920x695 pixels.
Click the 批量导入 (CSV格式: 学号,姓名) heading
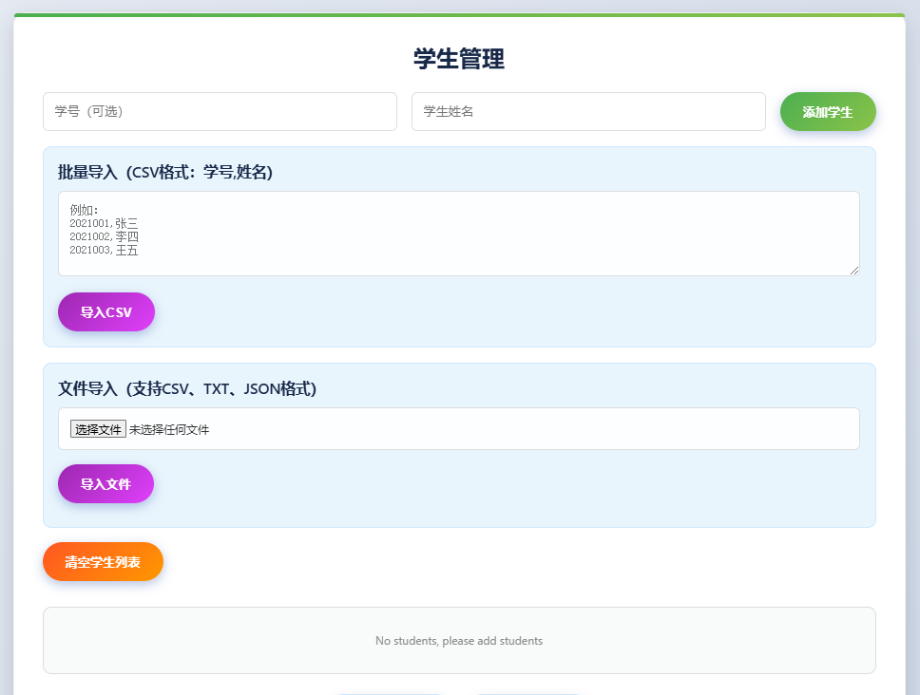(x=165, y=172)
